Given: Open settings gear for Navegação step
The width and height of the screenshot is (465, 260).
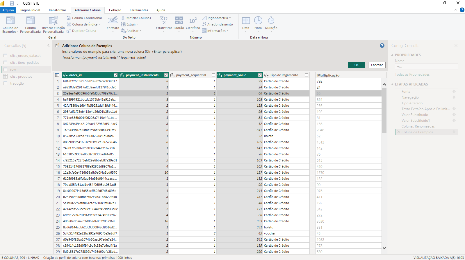Looking at the screenshot, I should coord(454,97).
